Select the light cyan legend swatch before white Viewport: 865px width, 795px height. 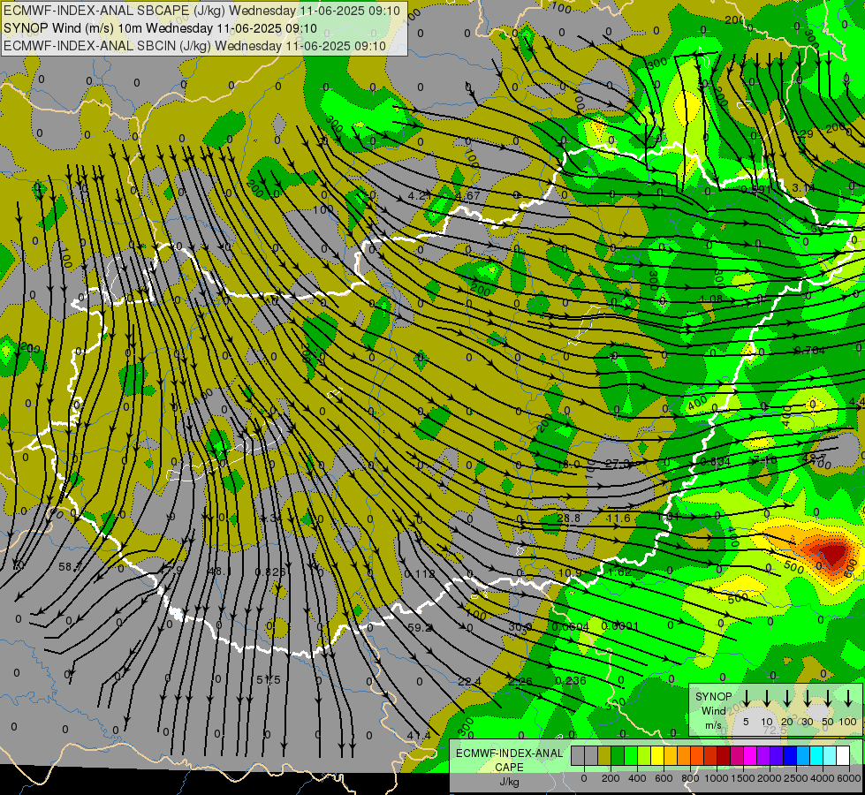(829, 755)
